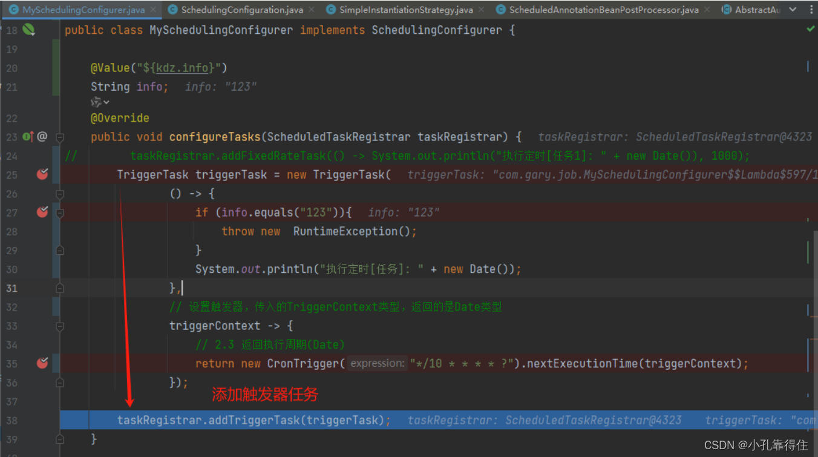The width and height of the screenshot is (818, 457).
Task: Click the class icon on SimpleInstantiationStrategy tab
Action: click(331, 10)
